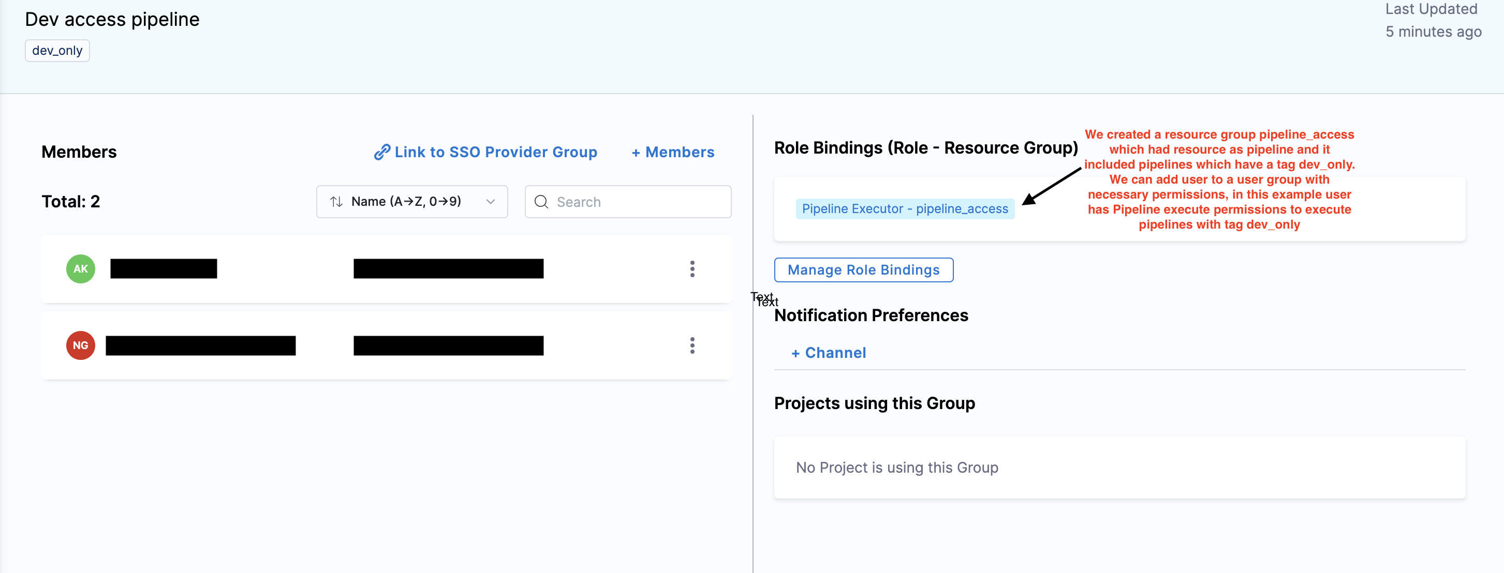Click the dev_only tag chip

pyautogui.click(x=57, y=51)
